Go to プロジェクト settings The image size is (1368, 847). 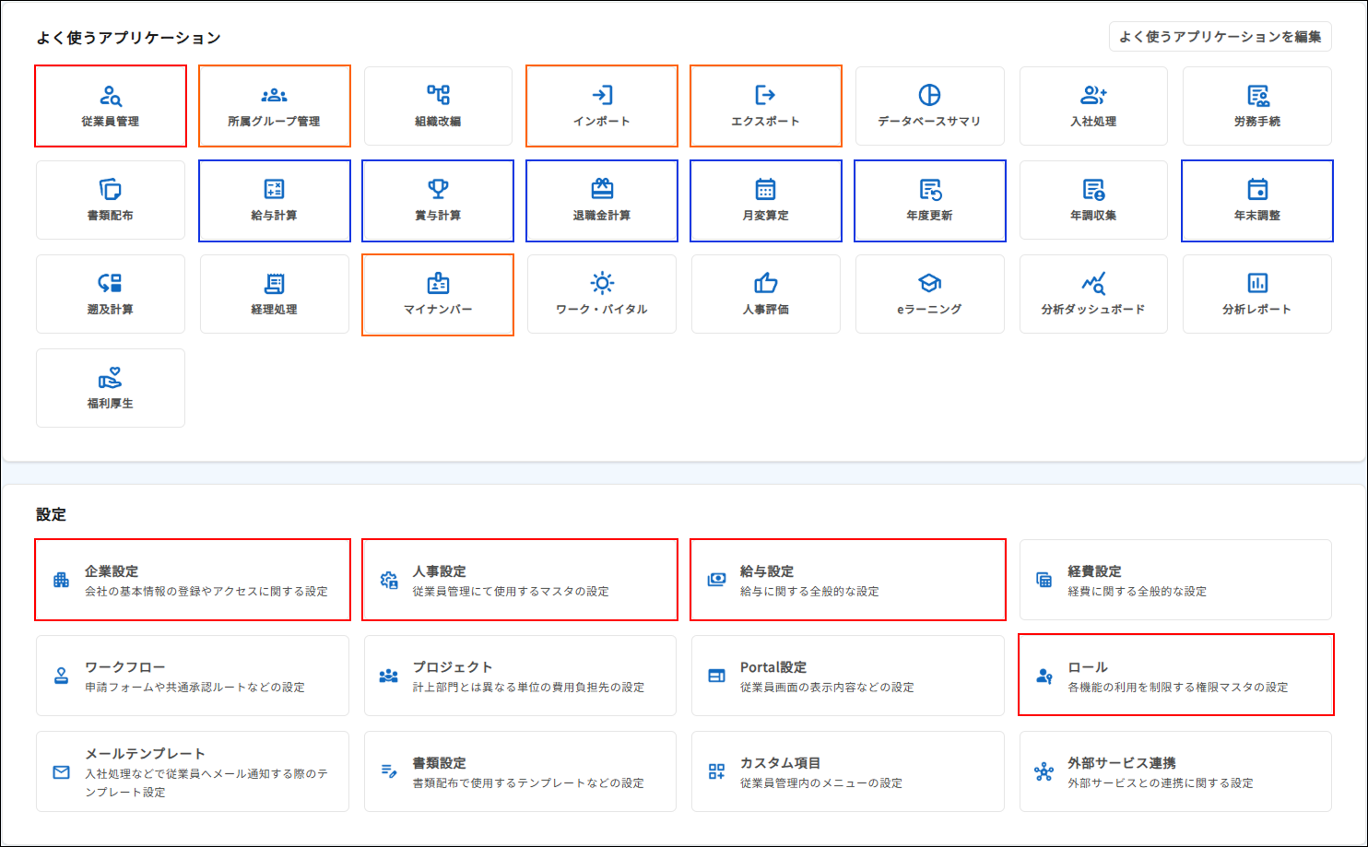coord(520,676)
